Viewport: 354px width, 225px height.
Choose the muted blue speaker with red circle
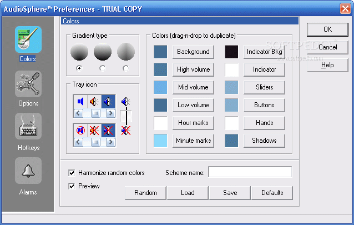(x=80, y=130)
